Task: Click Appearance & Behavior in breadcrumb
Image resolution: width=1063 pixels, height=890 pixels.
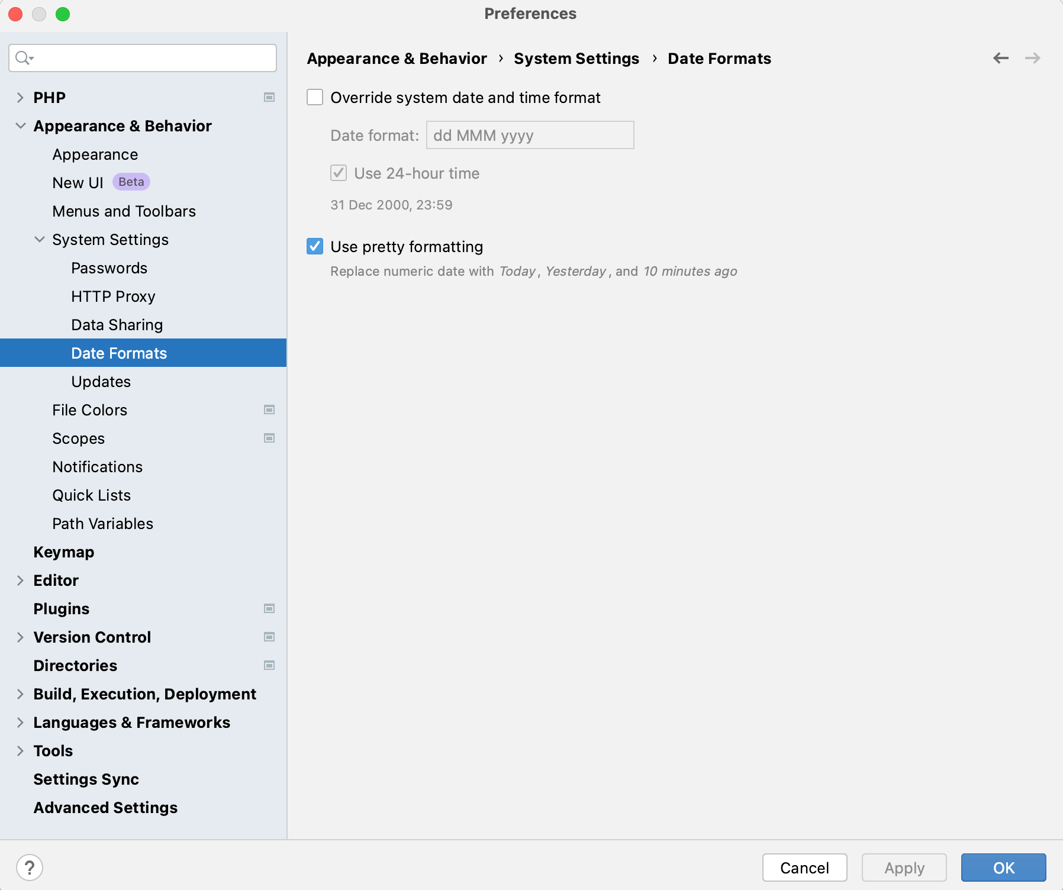Action: 397,58
